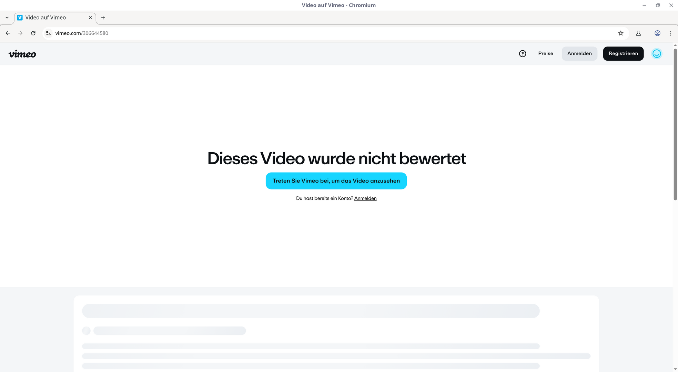Open the help question mark icon

tap(523, 53)
